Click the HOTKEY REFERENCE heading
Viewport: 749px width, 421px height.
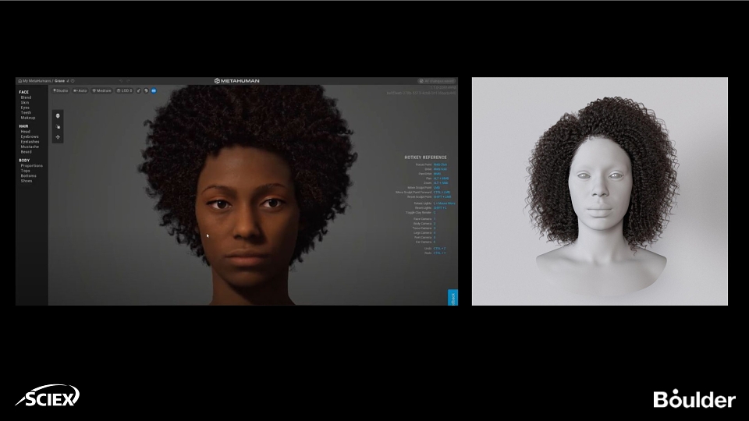click(426, 157)
